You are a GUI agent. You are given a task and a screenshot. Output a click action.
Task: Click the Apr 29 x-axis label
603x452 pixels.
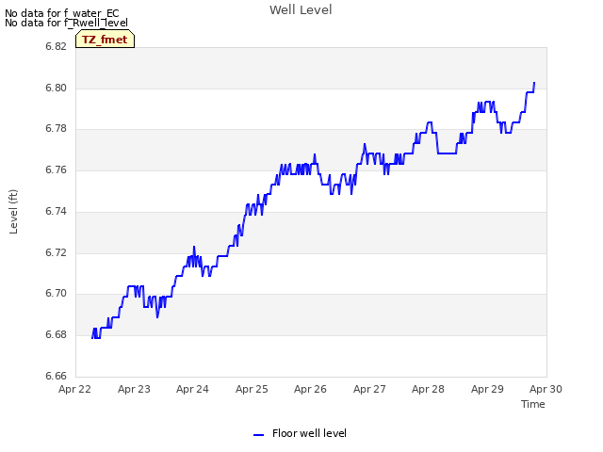(487, 389)
